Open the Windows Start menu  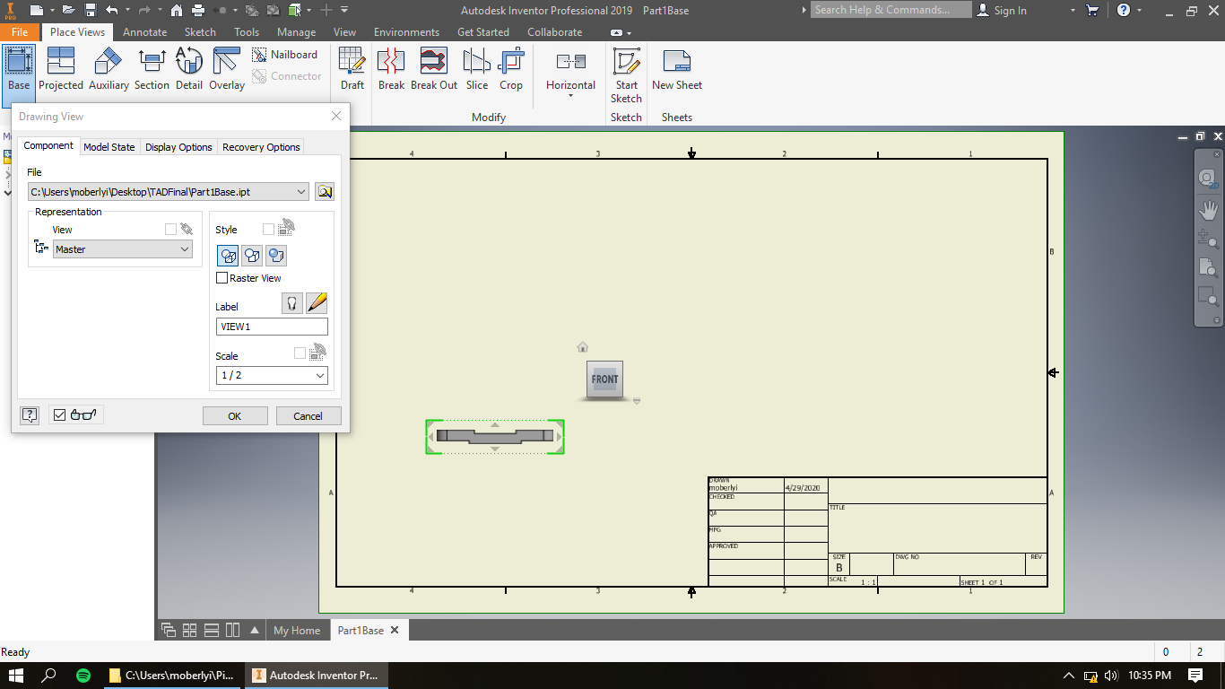click(16, 676)
